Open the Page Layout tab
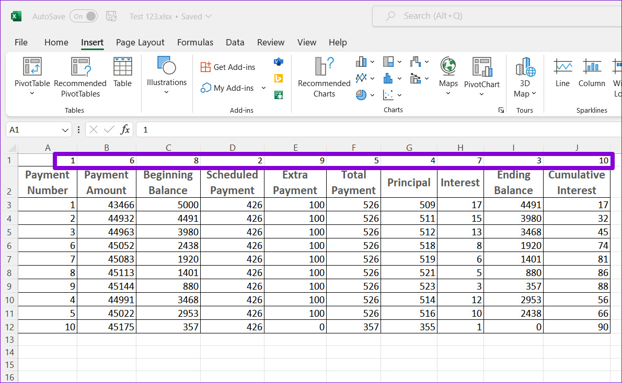Image resolution: width=622 pixels, height=383 pixels. coord(140,43)
